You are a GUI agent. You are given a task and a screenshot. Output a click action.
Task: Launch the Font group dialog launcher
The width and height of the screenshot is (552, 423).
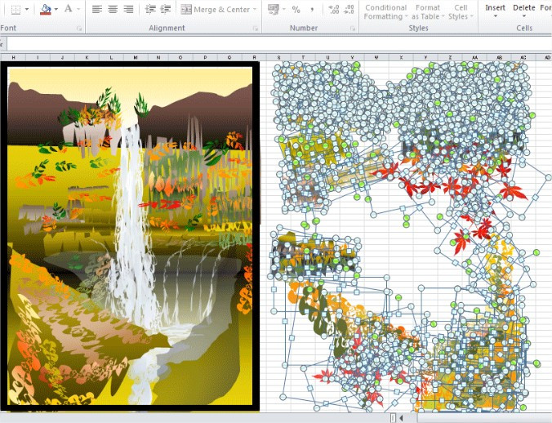point(79,29)
